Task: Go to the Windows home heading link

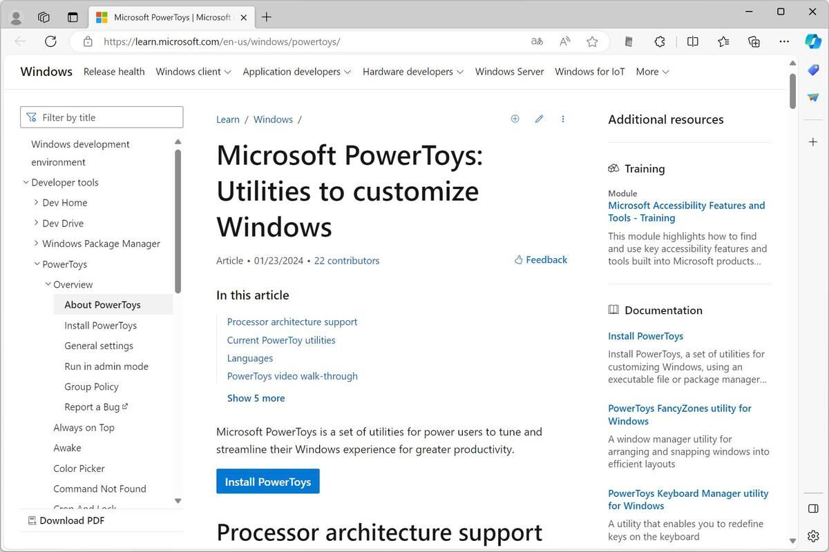Action: [46, 72]
